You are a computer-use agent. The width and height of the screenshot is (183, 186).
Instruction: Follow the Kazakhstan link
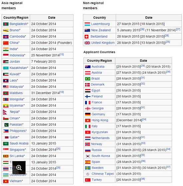pos(18,68)
